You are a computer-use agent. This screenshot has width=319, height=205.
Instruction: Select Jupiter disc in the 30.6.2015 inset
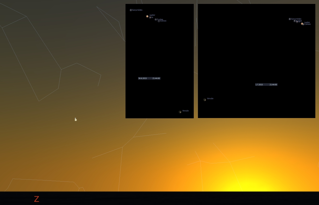pyautogui.click(x=147, y=16)
